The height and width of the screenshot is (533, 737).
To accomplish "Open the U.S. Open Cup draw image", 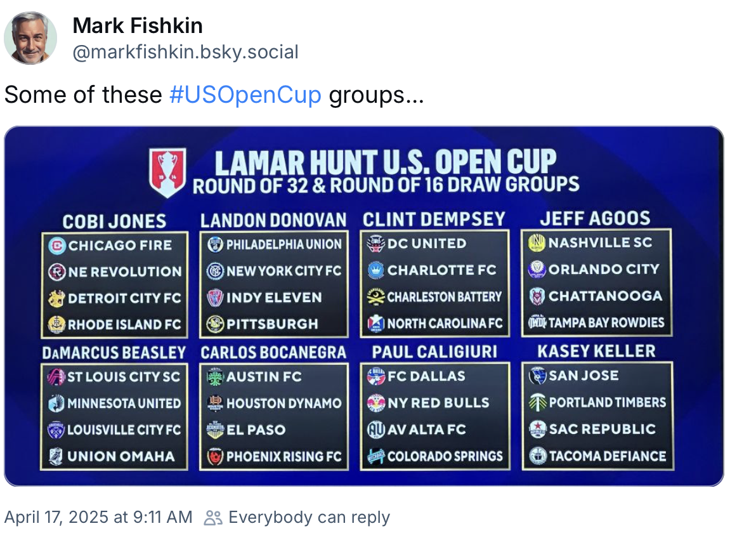I will pos(364,306).
